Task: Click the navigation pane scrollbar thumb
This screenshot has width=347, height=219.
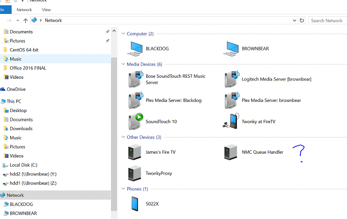Action: point(114,134)
